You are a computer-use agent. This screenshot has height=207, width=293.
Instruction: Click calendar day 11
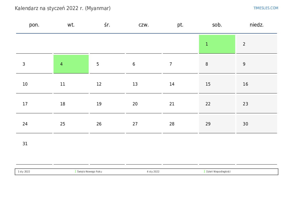coord(71,84)
